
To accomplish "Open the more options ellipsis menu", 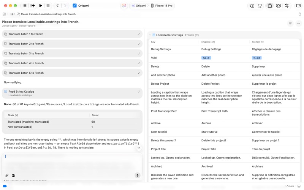I will [299, 24].
